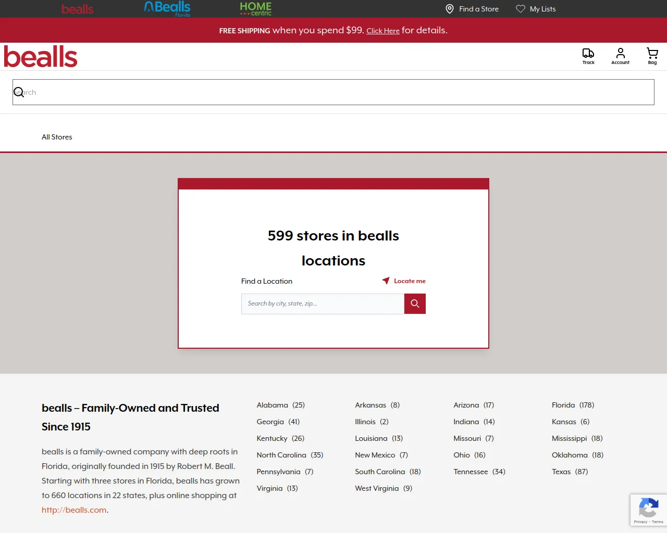Open Illinois store locations
Screen dimensions: 667x533
coord(372,422)
